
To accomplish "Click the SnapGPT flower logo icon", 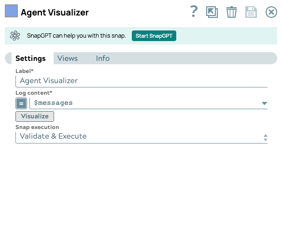I will click(15, 36).
